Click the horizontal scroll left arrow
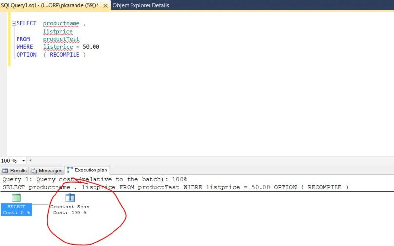This screenshot has height=246, width=394. [x=30, y=160]
